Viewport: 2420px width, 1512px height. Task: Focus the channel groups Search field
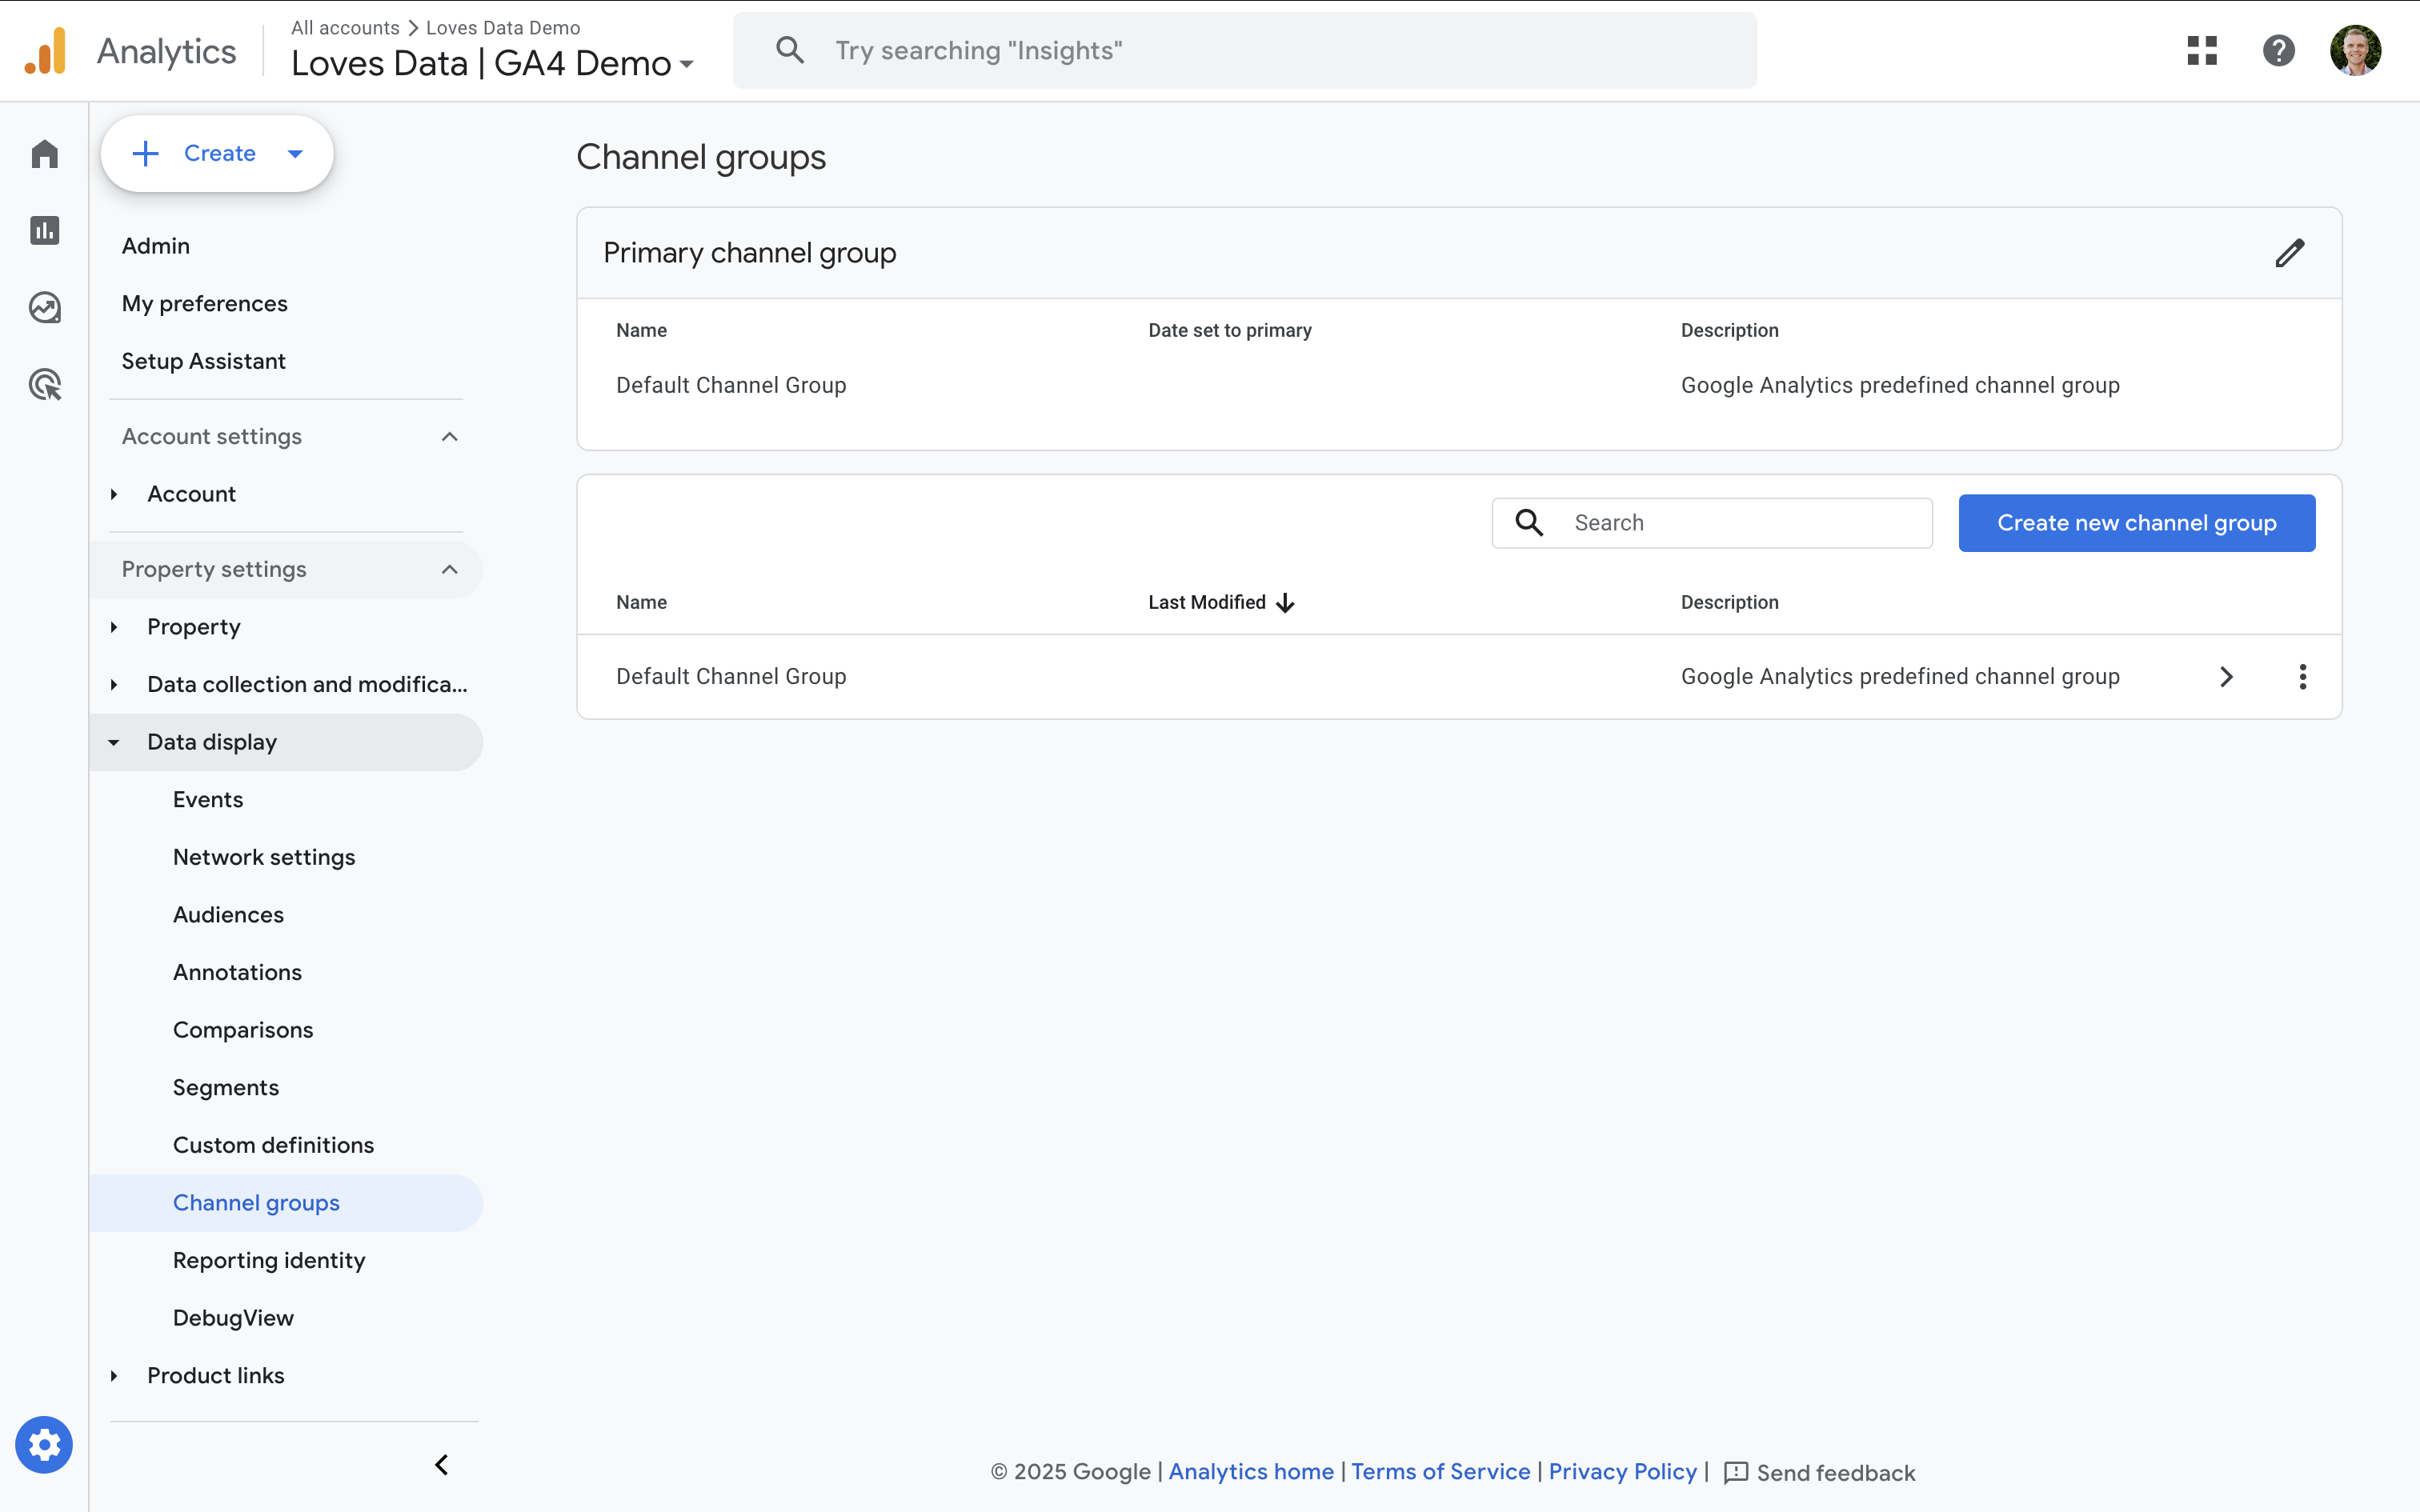1712,523
